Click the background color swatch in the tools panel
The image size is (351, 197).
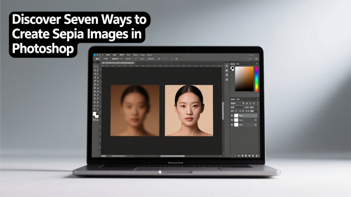click(97, 116)
